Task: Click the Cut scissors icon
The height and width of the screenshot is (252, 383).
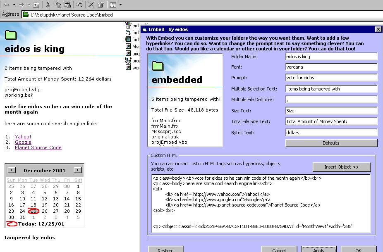Action: click(x=48, y=5)
